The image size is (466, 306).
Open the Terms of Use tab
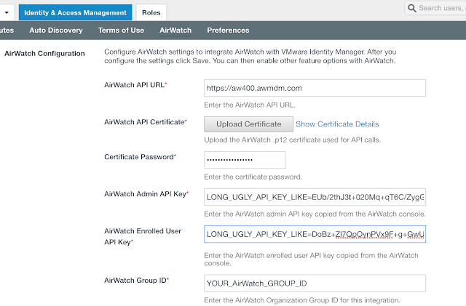121,31
